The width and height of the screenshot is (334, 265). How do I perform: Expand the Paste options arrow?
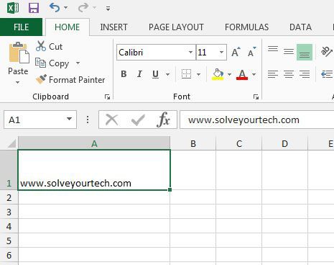click(18, 82)
